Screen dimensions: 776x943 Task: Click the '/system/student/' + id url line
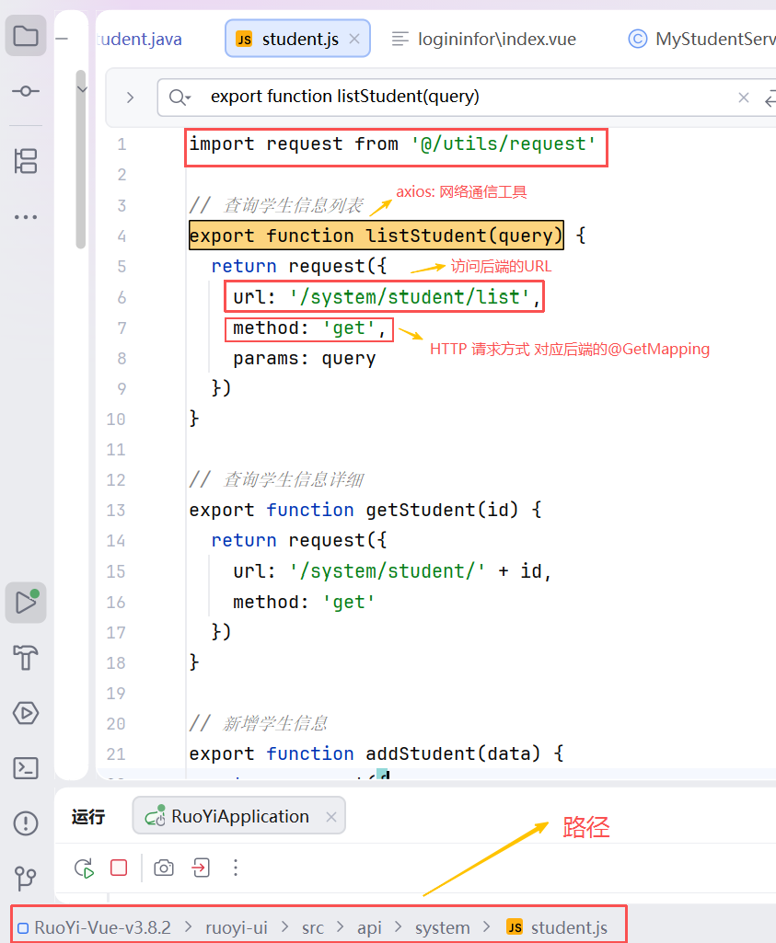pos(392,571)
